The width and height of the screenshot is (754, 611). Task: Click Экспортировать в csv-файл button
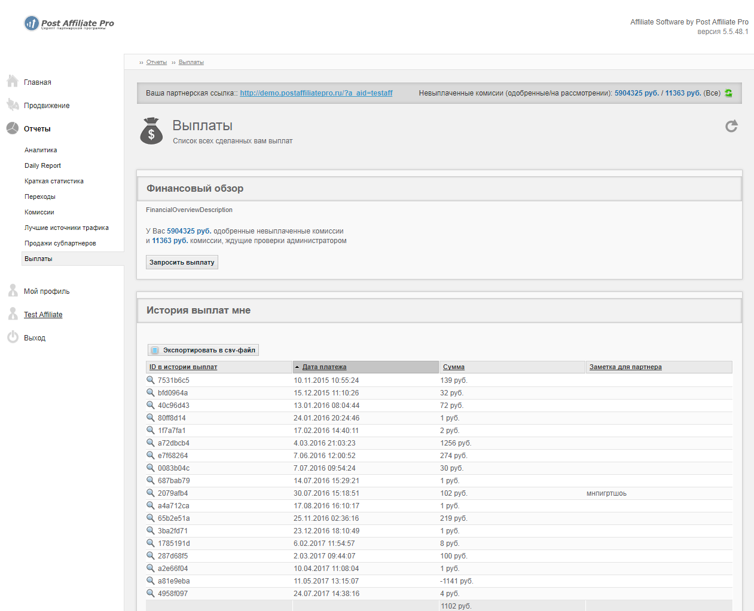point(203,351)
